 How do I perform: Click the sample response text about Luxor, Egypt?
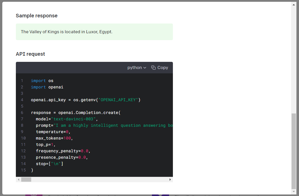coord(67,32)
